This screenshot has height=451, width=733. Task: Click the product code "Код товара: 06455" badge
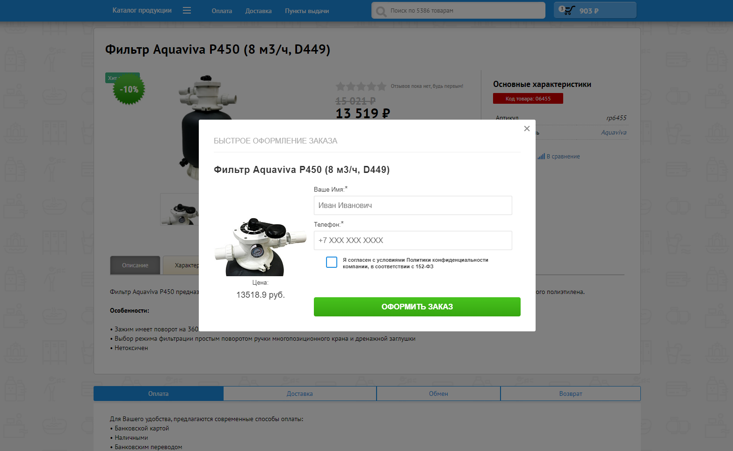[x=528, y=99]
